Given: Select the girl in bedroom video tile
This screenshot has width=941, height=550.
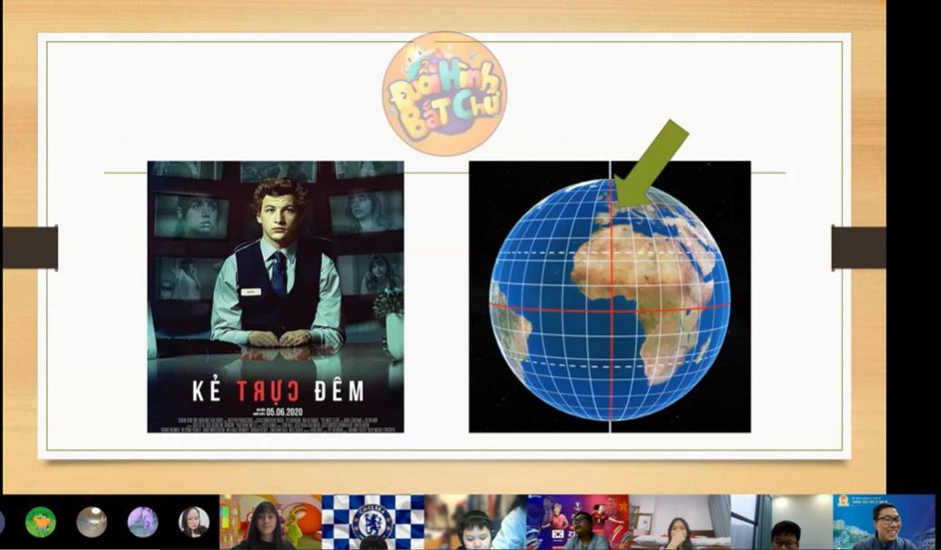Looking at the screenshot, I should (679, 522).
